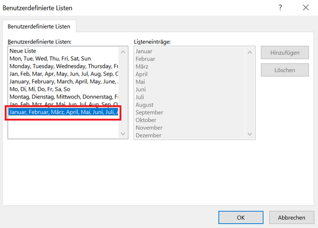Choose the 'Monday, Tuesday, Wednesday' list

63,66
